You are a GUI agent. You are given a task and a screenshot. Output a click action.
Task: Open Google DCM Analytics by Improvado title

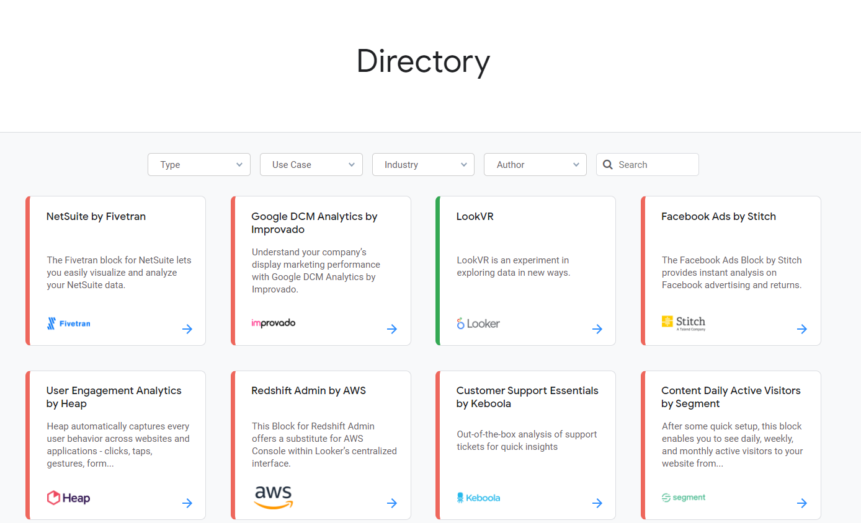click(x=315, y=223)
